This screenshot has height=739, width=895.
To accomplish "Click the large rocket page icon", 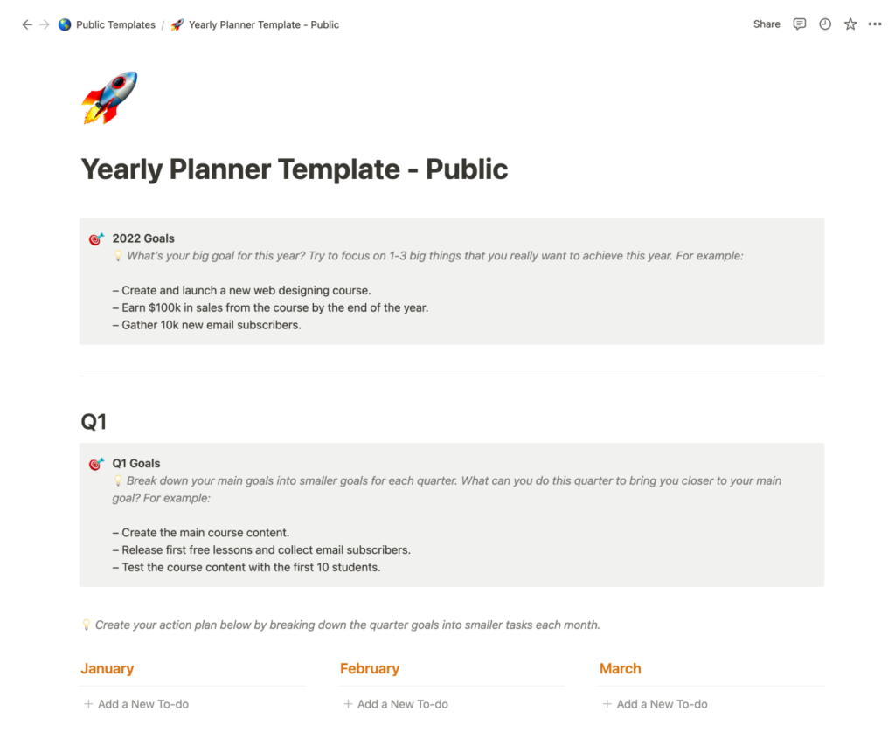I will pos(109,97).
